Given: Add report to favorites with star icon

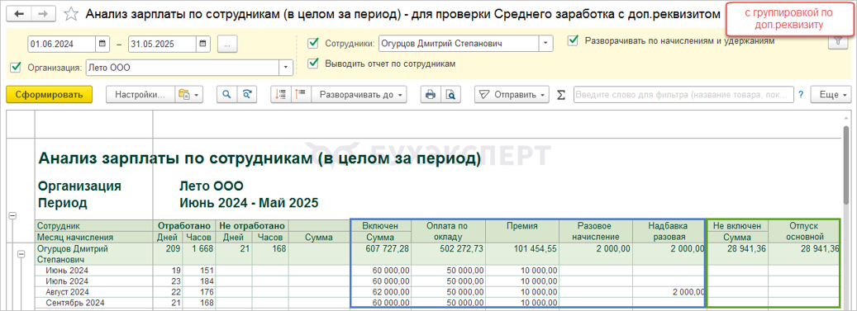Looking at the screenshot, I should pyautogui.click(x=71, y=14).
